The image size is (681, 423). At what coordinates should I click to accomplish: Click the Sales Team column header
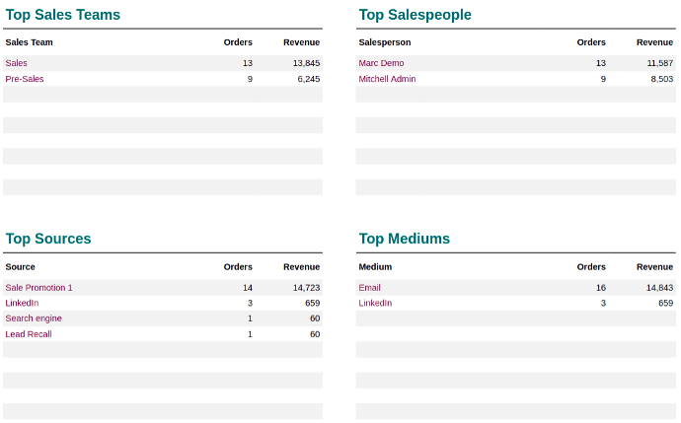coord(30,42)
